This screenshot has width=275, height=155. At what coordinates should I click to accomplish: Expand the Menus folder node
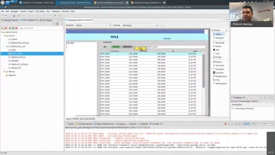tap(5, 71)
